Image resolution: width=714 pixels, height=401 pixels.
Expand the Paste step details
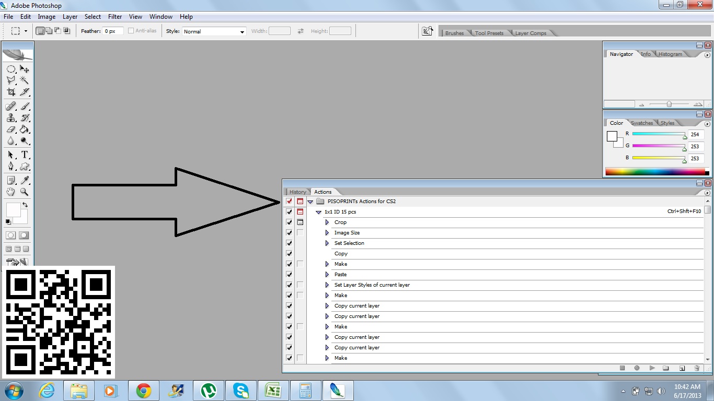click(327, 275)
